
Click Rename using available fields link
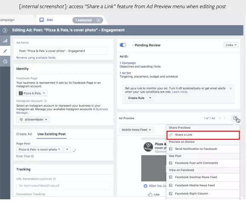click(36, 57)
